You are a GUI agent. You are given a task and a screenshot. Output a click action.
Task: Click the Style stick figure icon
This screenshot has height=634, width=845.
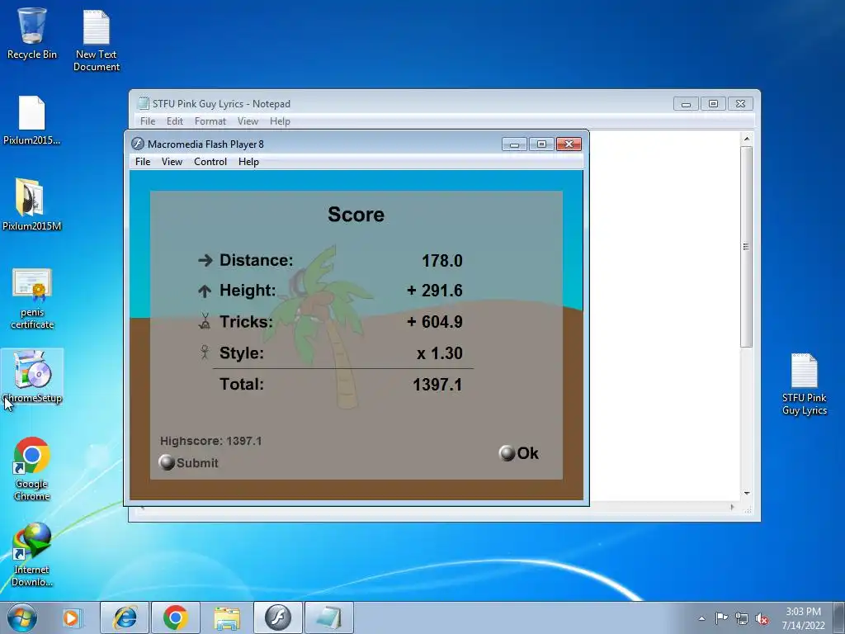coord(205,352)
